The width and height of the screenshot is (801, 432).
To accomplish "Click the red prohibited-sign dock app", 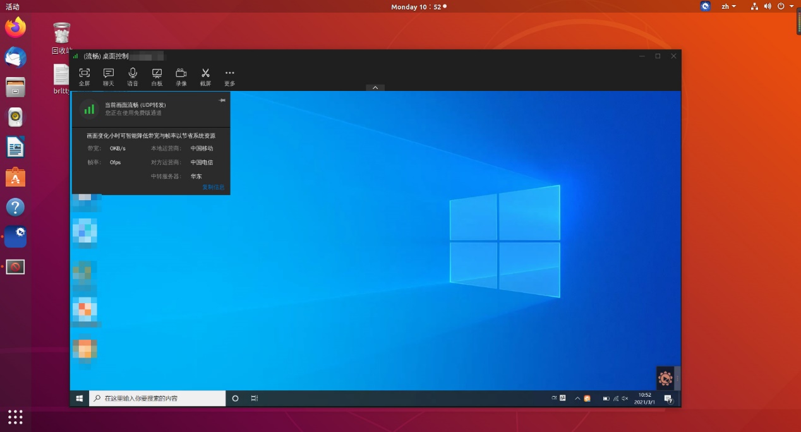I will point(16,267).
